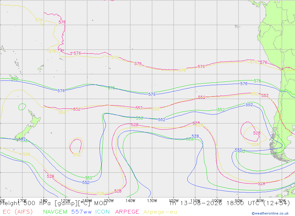This screenshot has height=216, width=295.
Task: Click New Zealand's North Island on map
Action: click(x=35, y=119)
